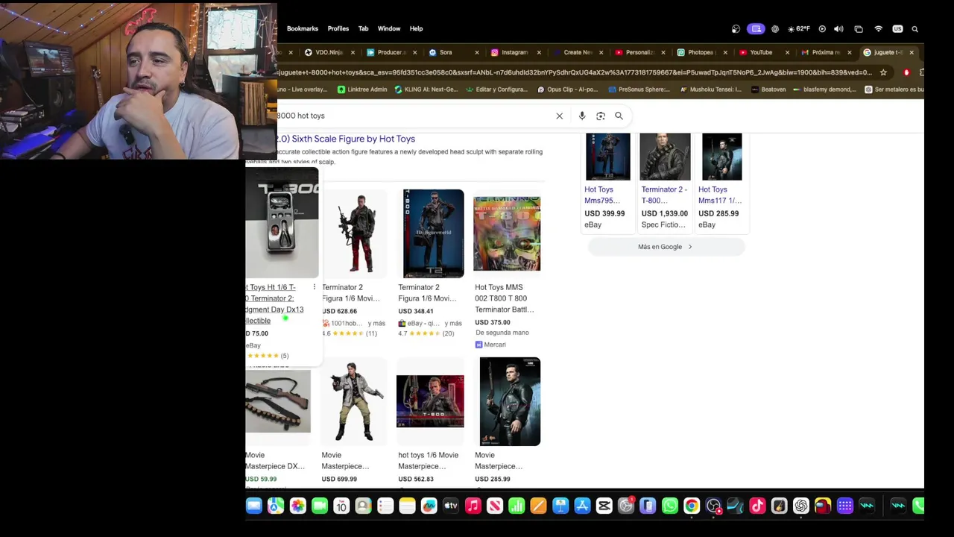Open System Settings from the Dock
Image resolution: width=954 pixels, height=537 pixels.
click(626, 506)
